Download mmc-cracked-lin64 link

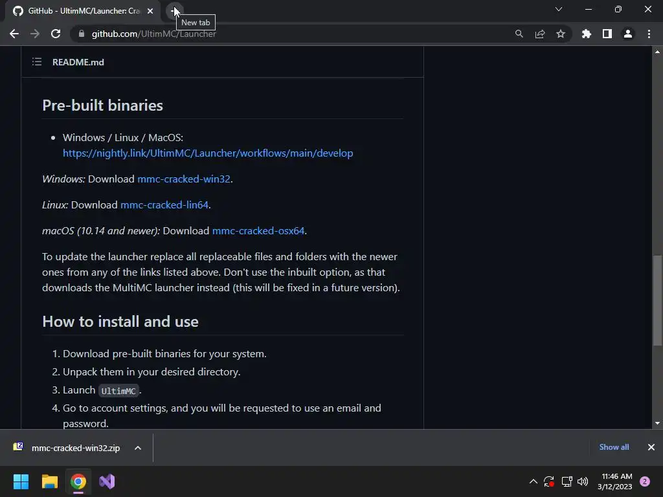164,204
